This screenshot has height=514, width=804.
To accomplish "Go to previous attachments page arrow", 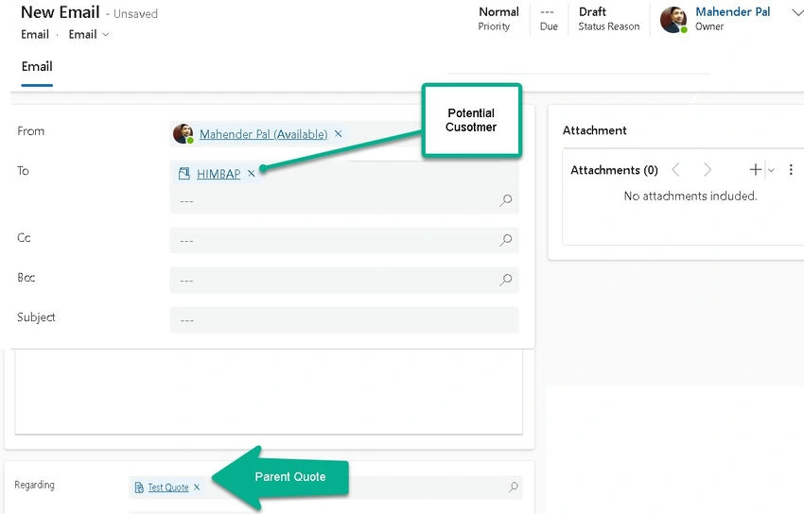I will [x=675, y=169].
